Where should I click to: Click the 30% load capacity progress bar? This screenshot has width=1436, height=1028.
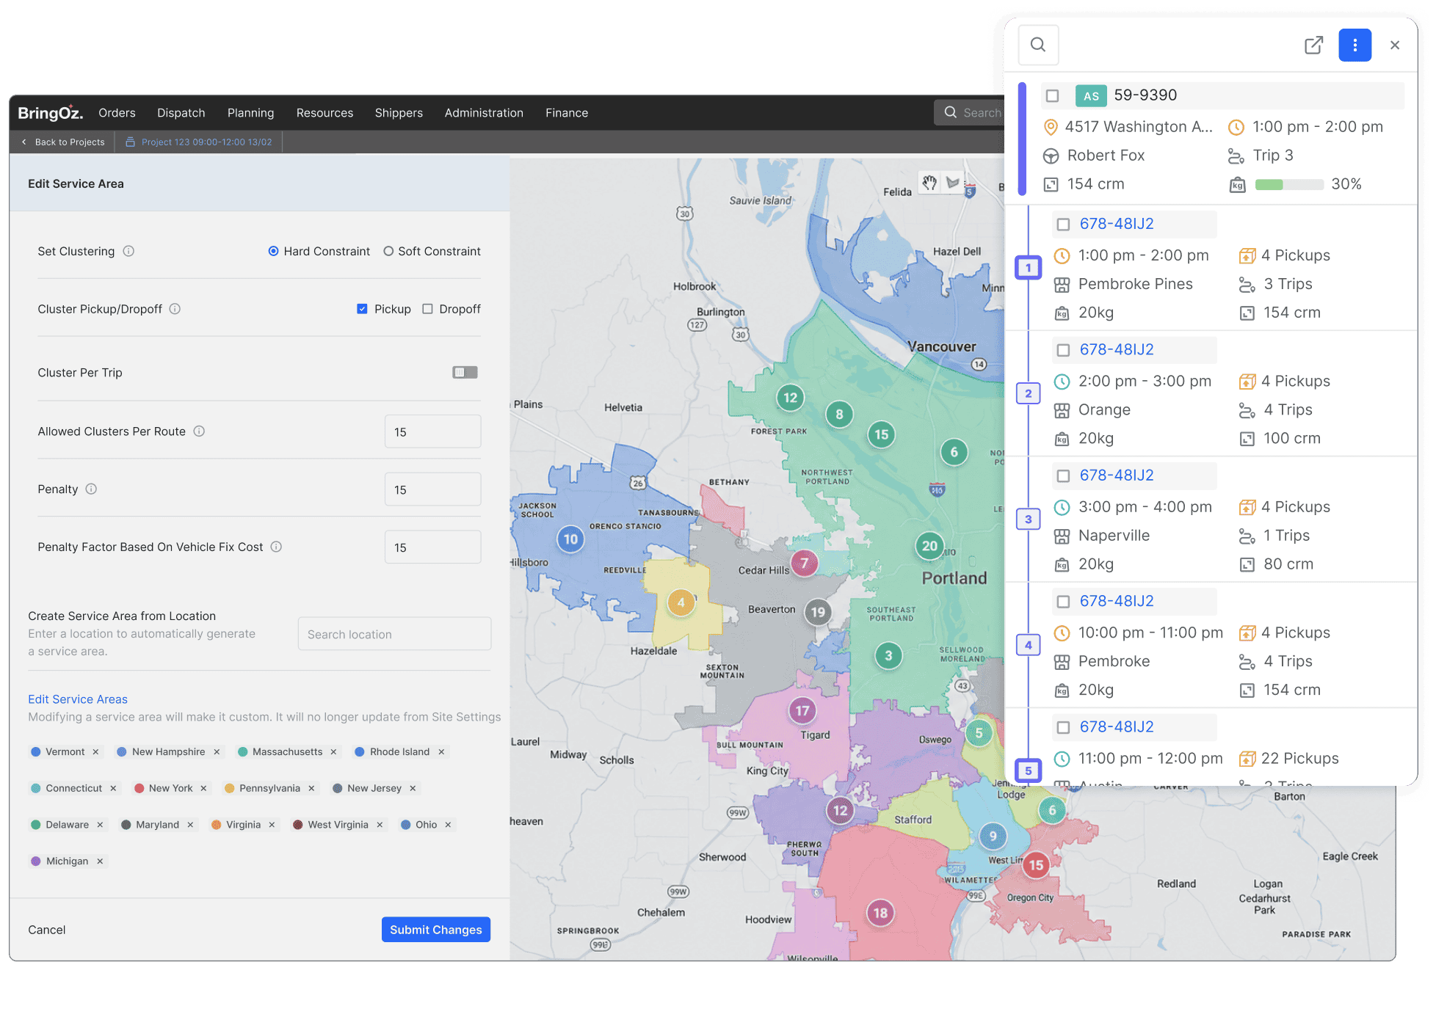tap(1289, 185)
